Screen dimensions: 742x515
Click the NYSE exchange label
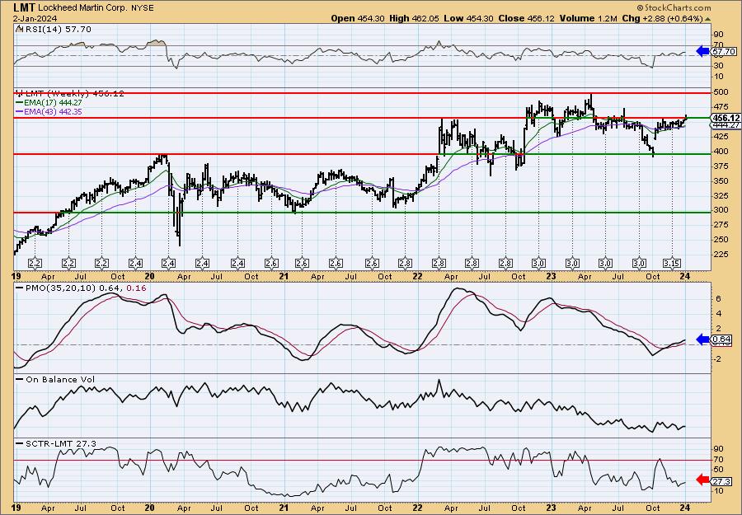click(x=143, y=8)
